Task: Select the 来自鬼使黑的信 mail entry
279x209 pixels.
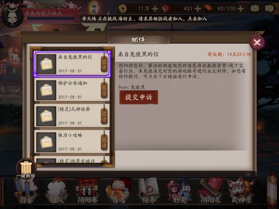Action: pos(72,64)
